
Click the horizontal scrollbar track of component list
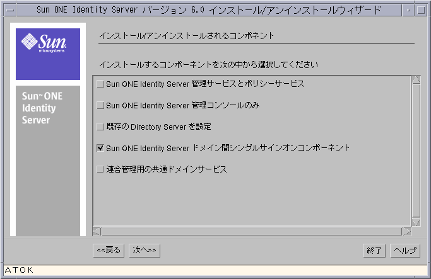point(252,232)
